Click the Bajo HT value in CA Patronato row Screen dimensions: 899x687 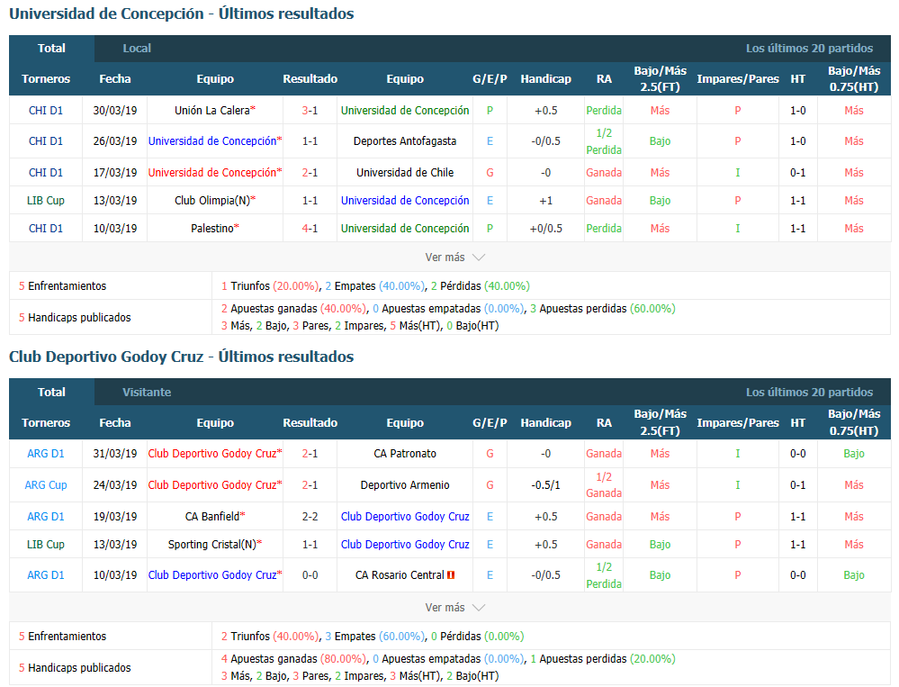pyautogui.click(x=854, y=453)
